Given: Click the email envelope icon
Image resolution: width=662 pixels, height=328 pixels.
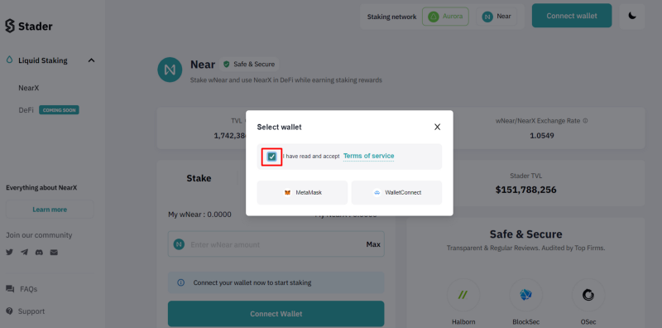Looking at the screenshot, I should pos(54,253).
